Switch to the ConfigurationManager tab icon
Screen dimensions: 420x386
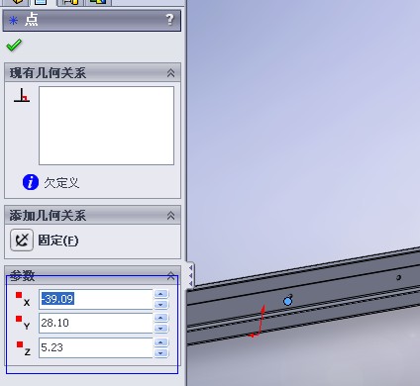coord(70,3)
